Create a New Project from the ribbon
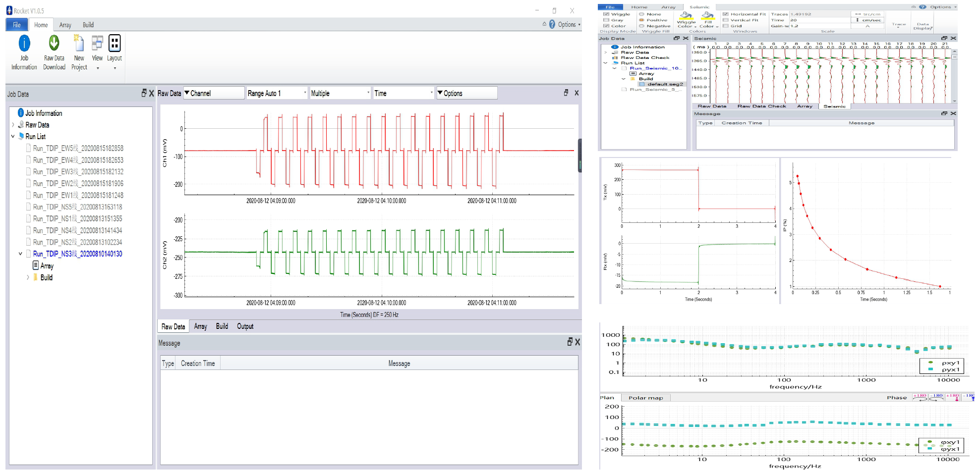Screen dimensions: 979x473 79,53
